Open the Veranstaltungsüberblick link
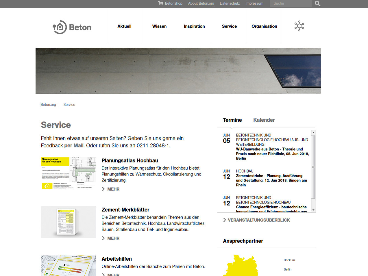This screenshot has width=368, height=276. [x=259, y=220]
